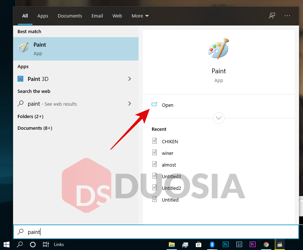
Task: Launch Lightroom from taskbar
Action: (x=239, y=245)
